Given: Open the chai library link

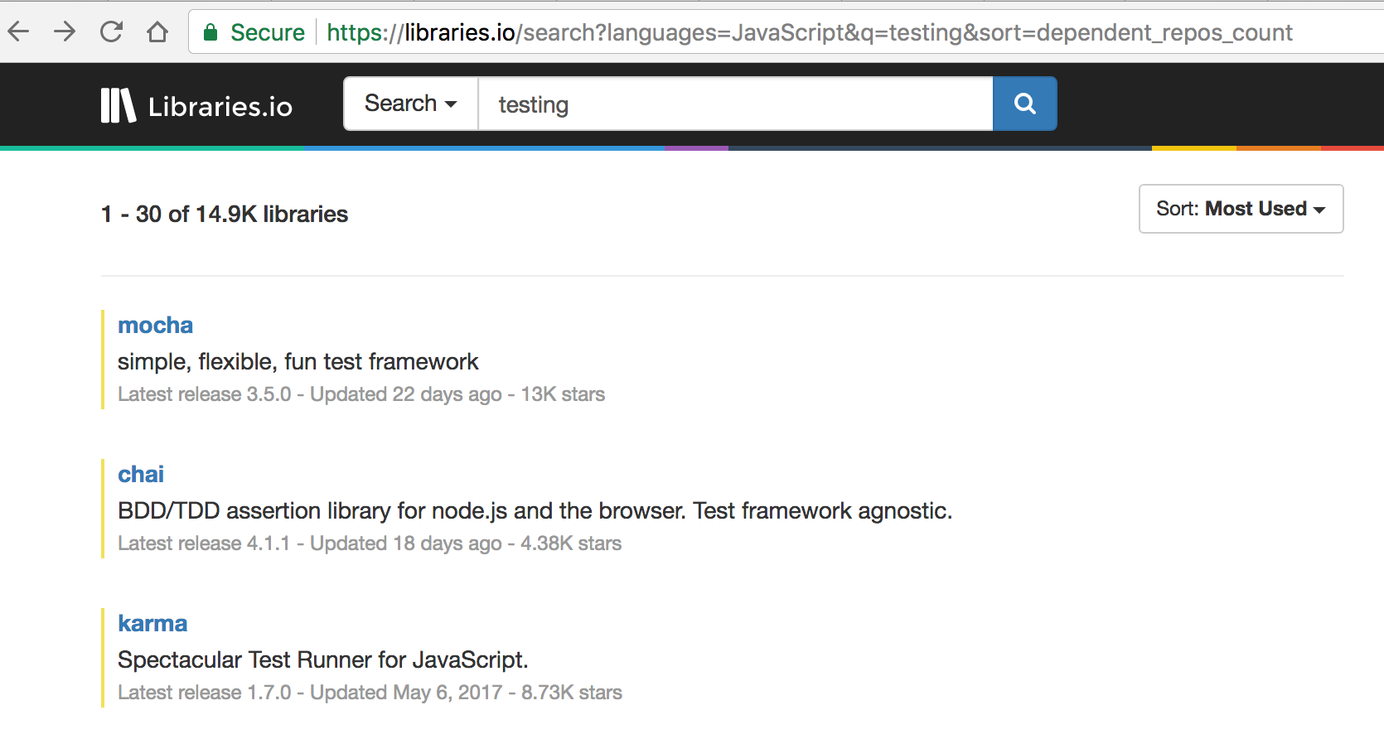Looking at the screenshot, I should (x=141, y=474).
